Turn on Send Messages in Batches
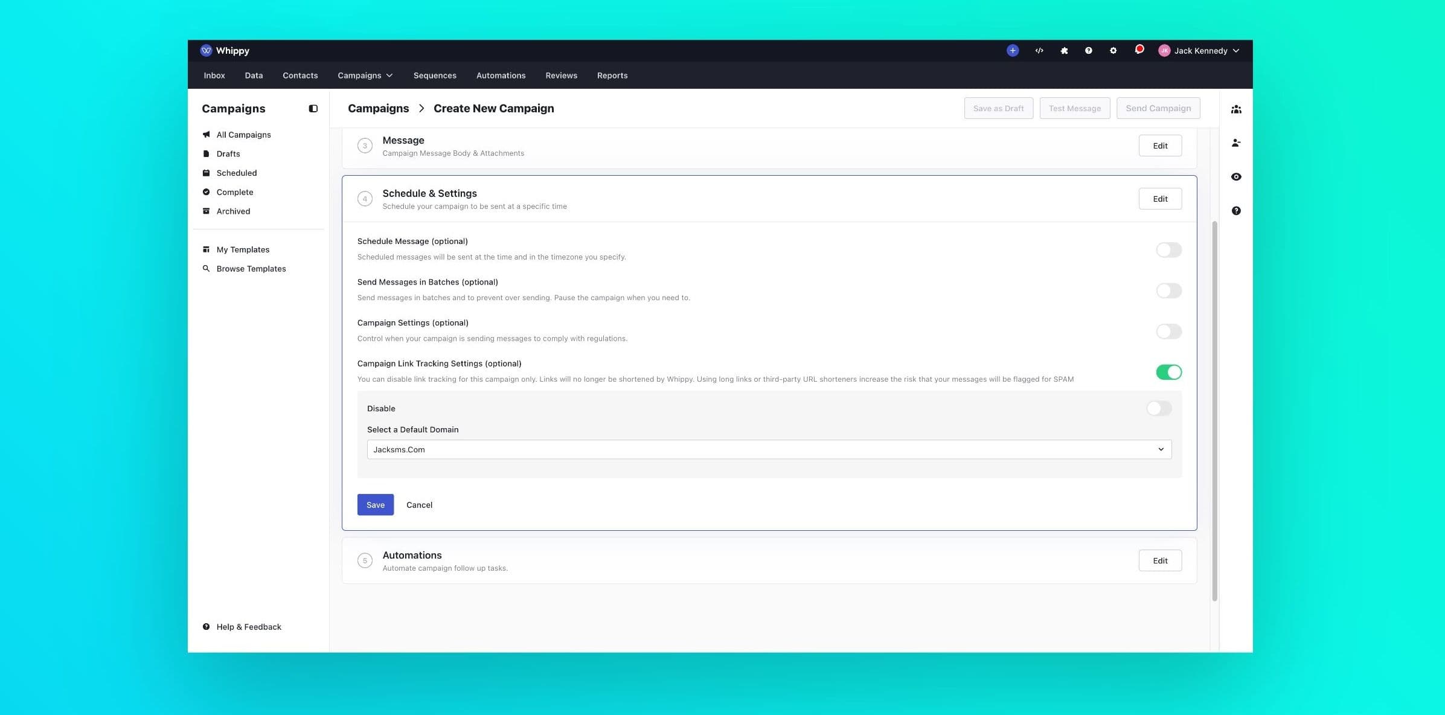 click(1168, 290)
